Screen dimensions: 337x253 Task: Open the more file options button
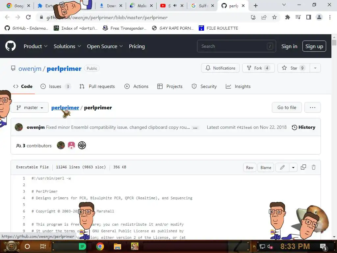point(313,107)
